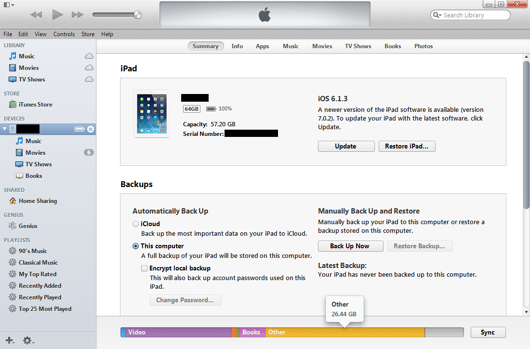Select the Summary tab

pos(206,46)
